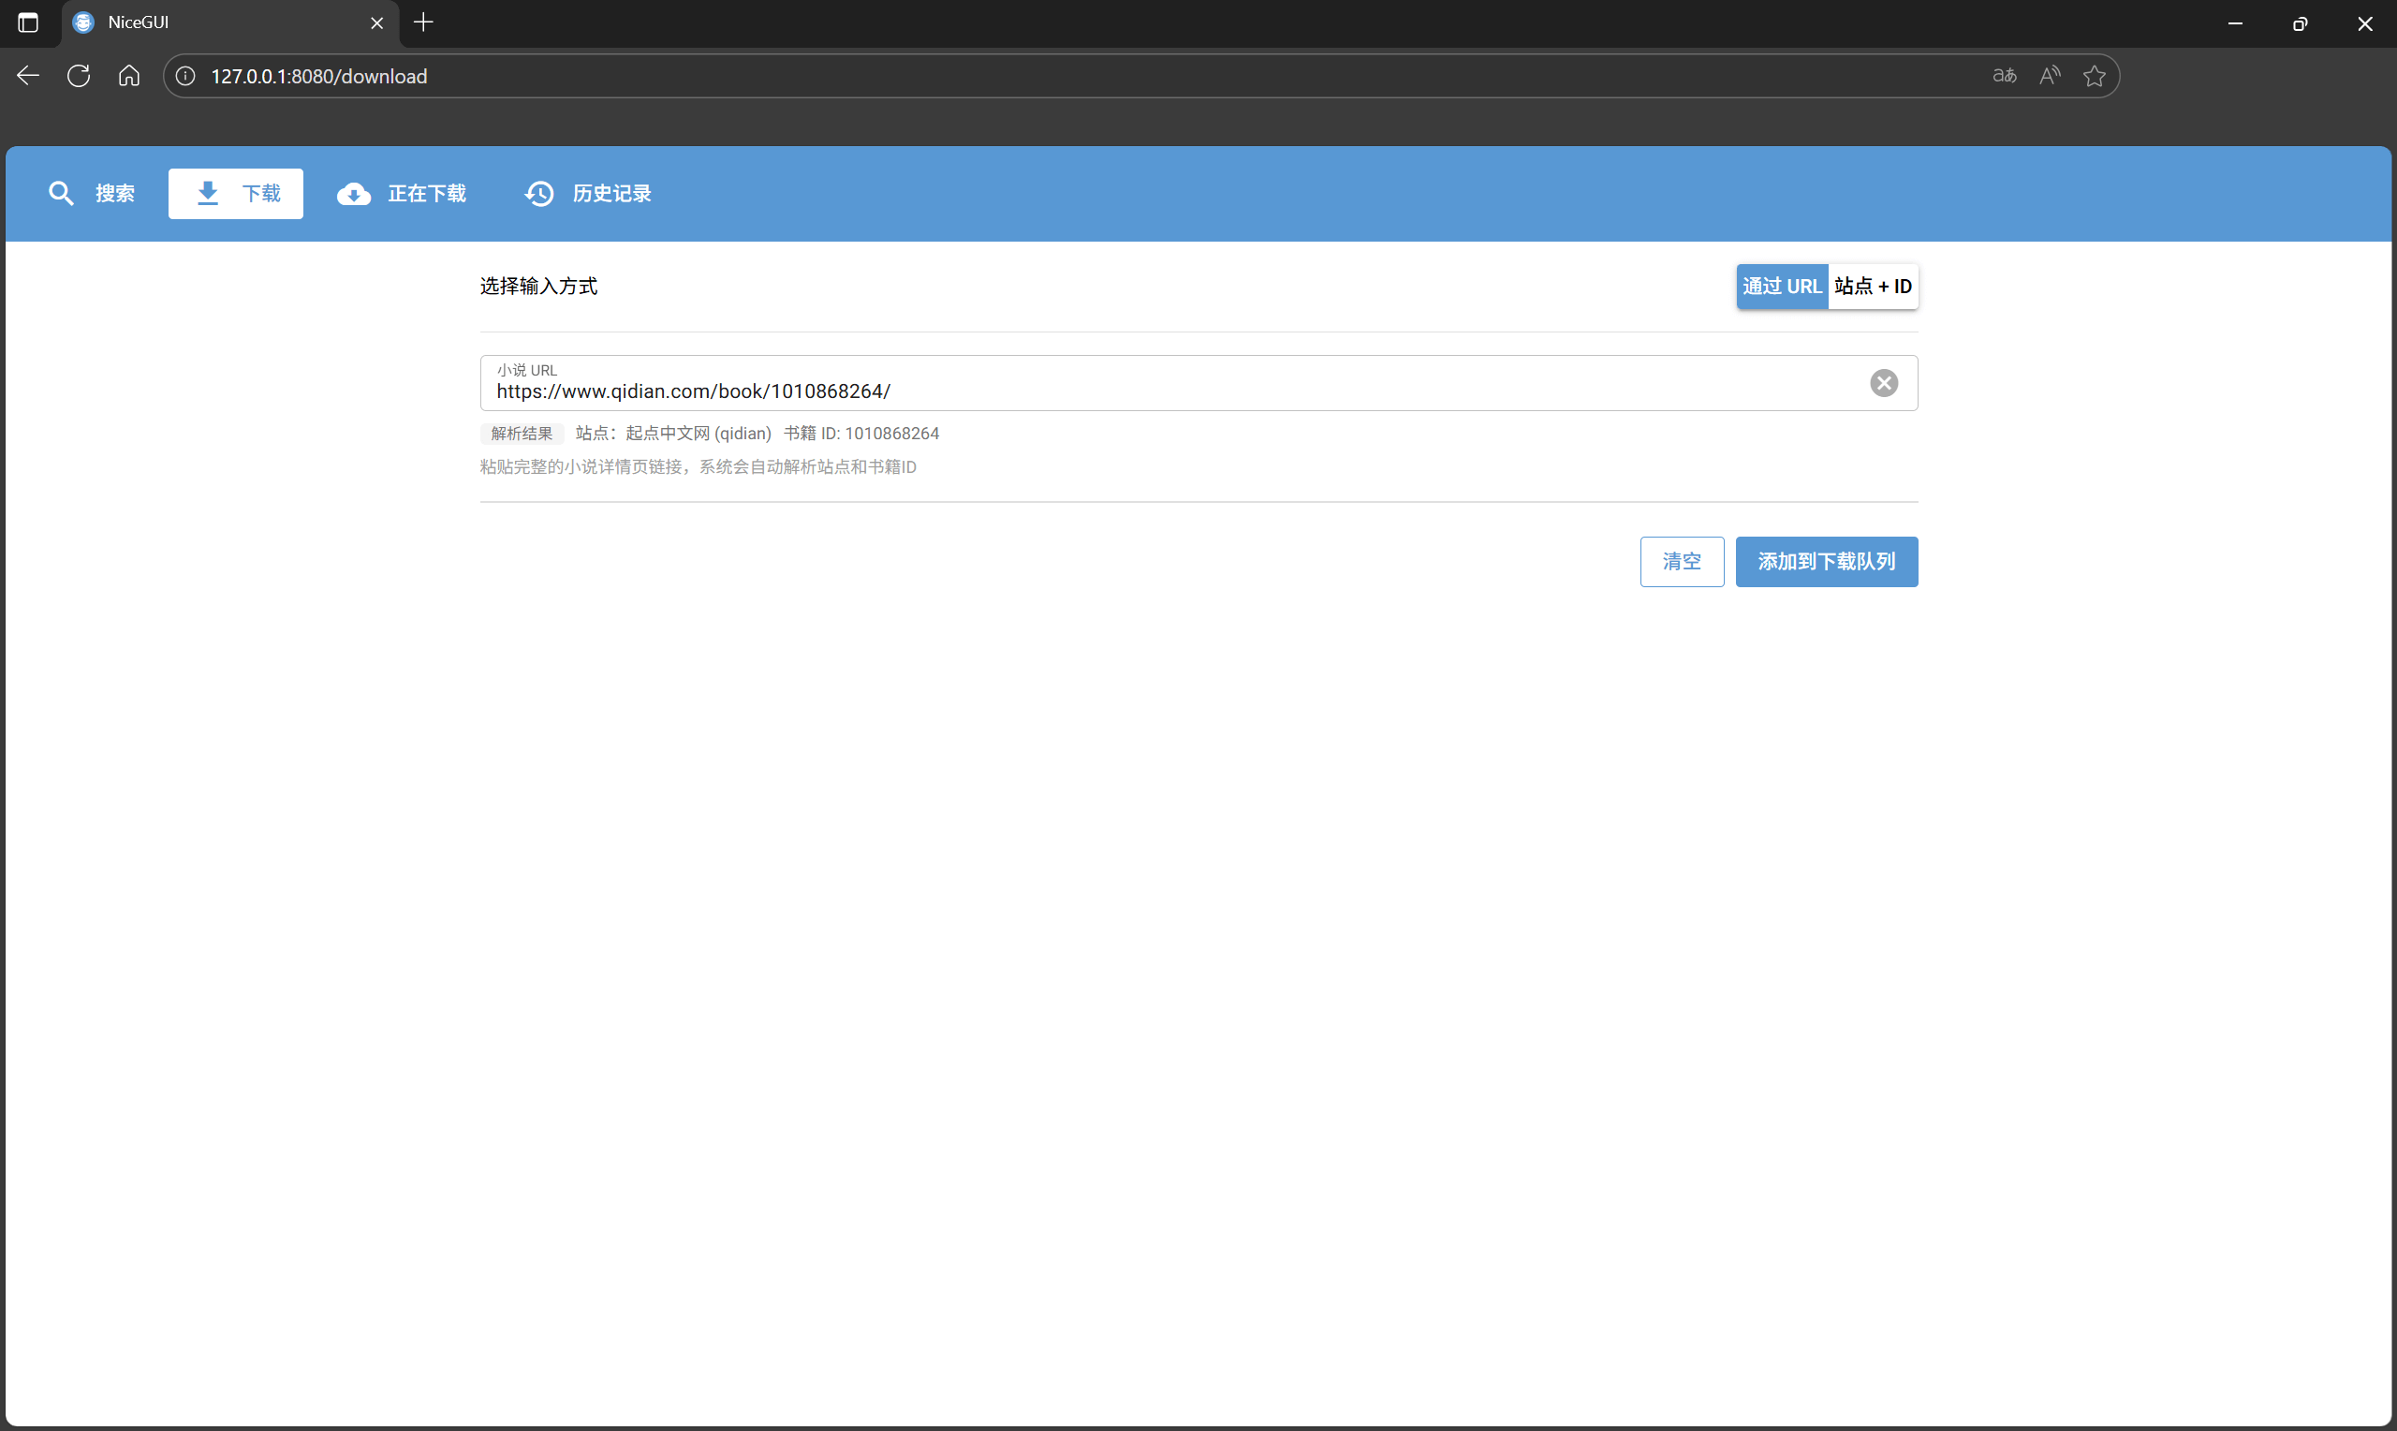Clear the URL using the circular x icon
The width and height of the screenshot is (2397, 1431).
[x=1884, y=383]
